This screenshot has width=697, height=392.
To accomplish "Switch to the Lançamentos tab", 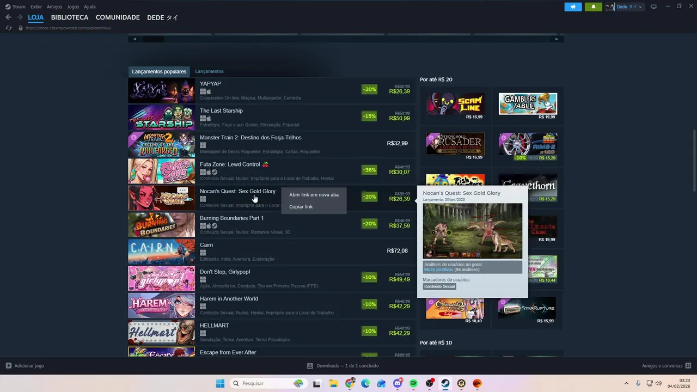I will click(x=209, y=71).
